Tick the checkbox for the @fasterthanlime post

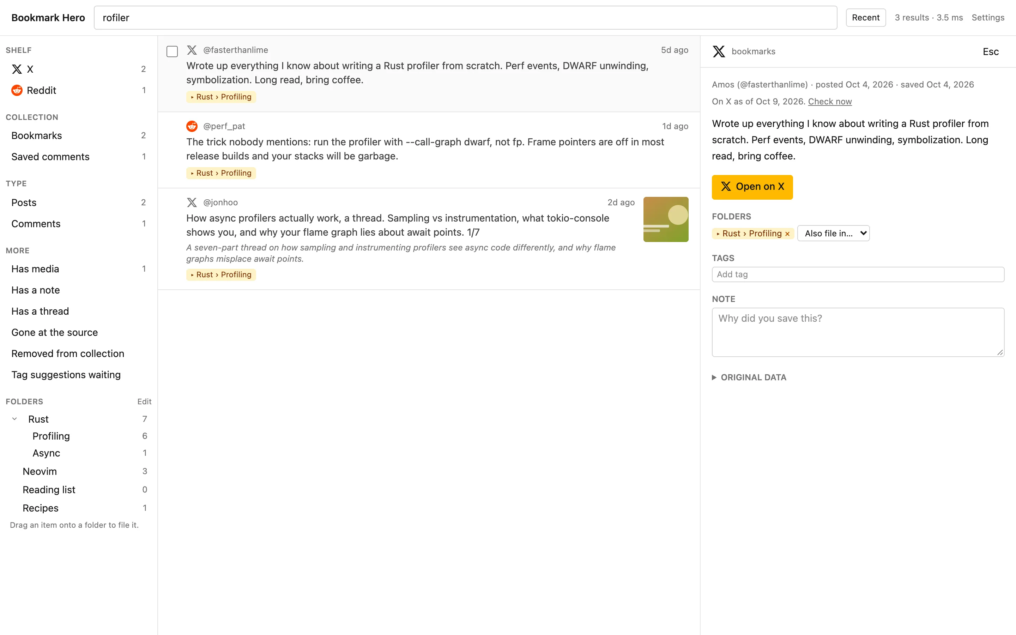[x=172, y=52]
